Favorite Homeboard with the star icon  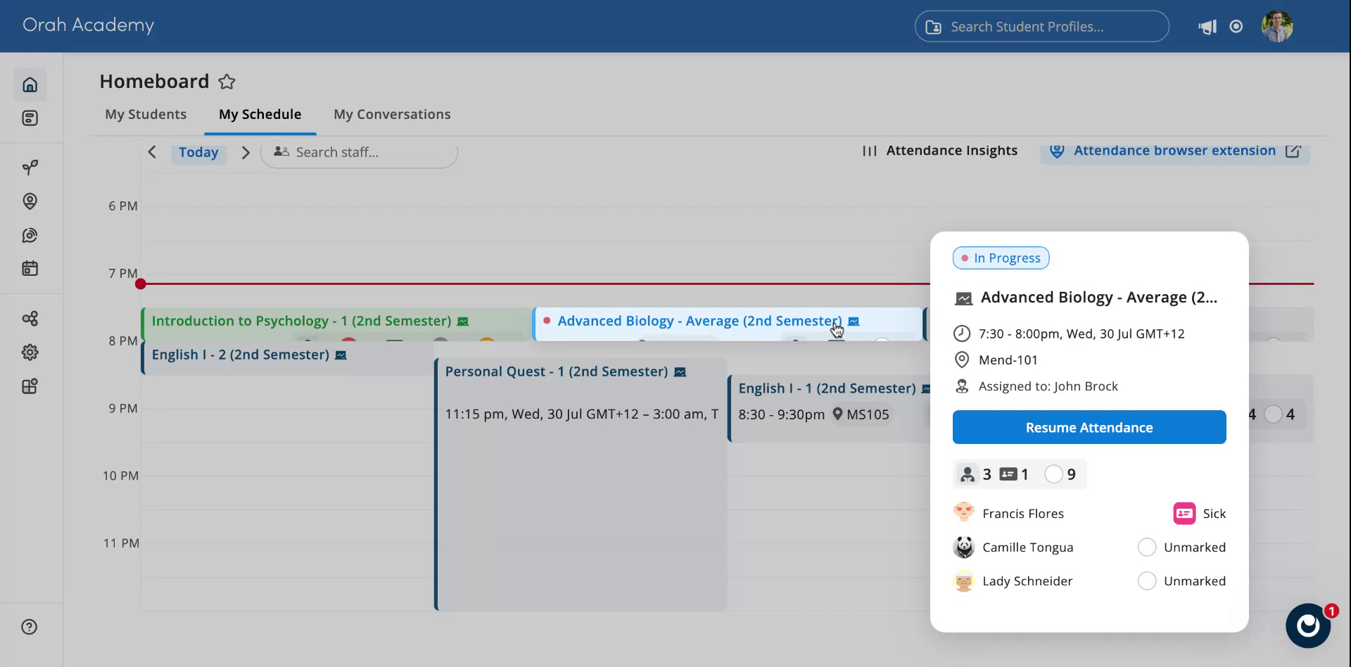click(227, 82)
